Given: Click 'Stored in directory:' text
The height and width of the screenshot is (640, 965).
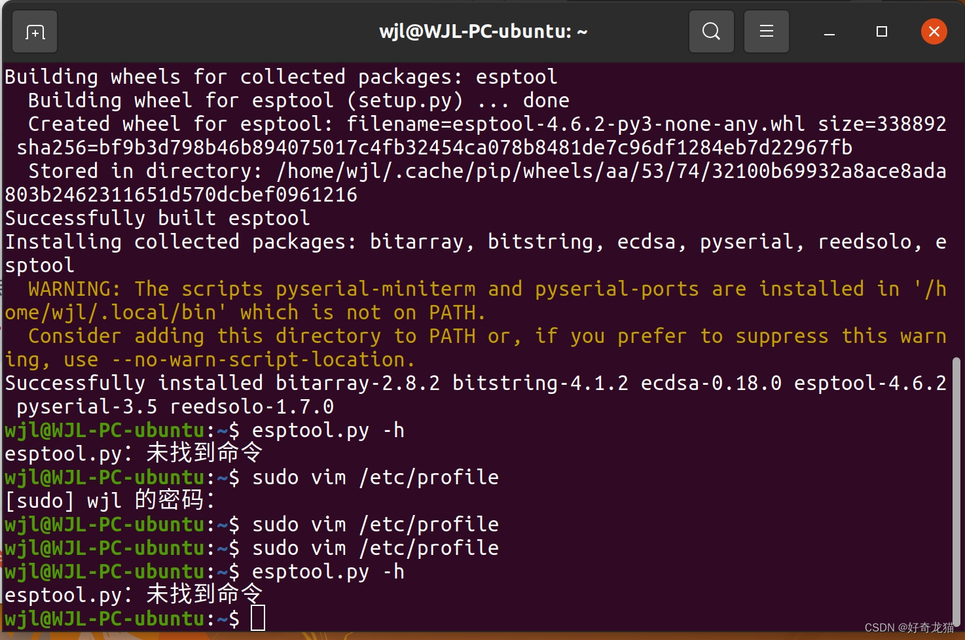Looking at the screenshot, I should (145, 171).
